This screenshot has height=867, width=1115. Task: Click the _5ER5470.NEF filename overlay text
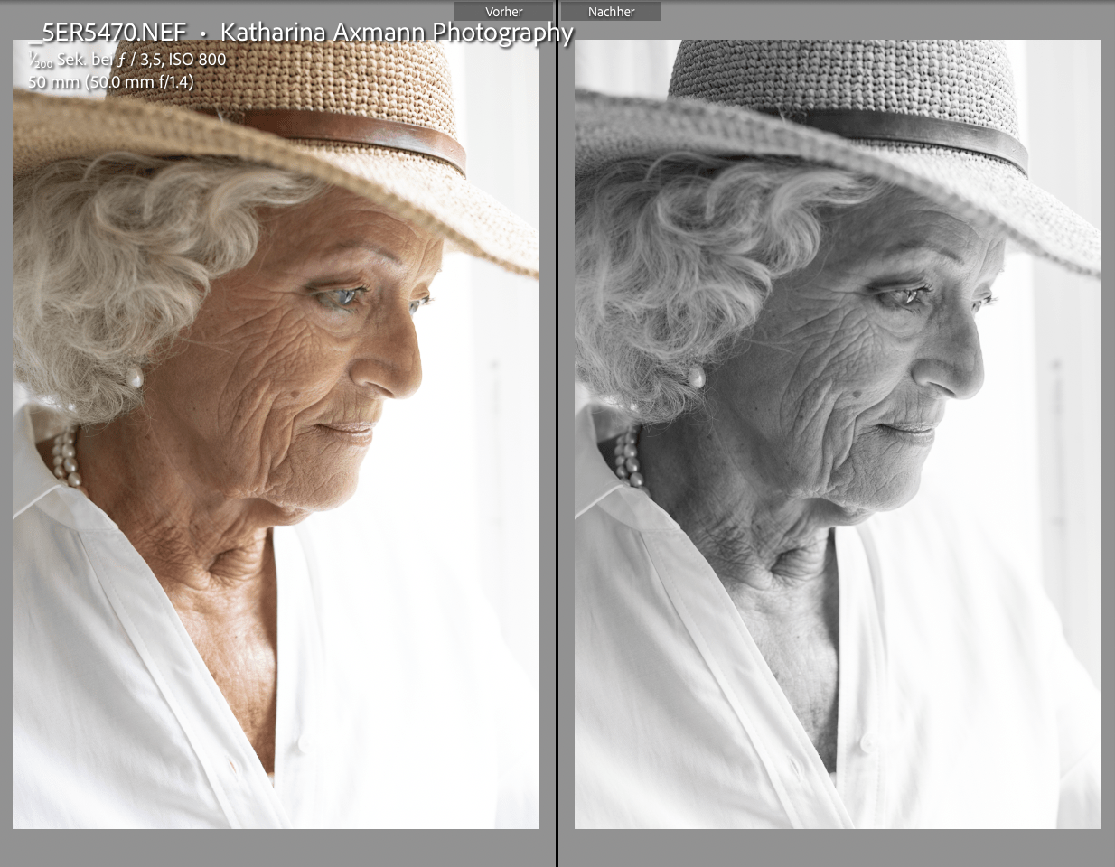click(108, 33)
